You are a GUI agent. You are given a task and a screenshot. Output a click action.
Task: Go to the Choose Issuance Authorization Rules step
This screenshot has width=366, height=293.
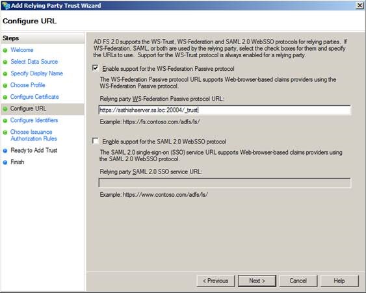[x=34, y=135]
